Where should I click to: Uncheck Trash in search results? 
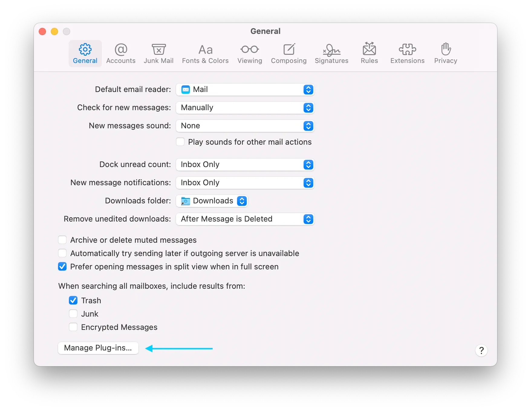click(x=73, y=301)
